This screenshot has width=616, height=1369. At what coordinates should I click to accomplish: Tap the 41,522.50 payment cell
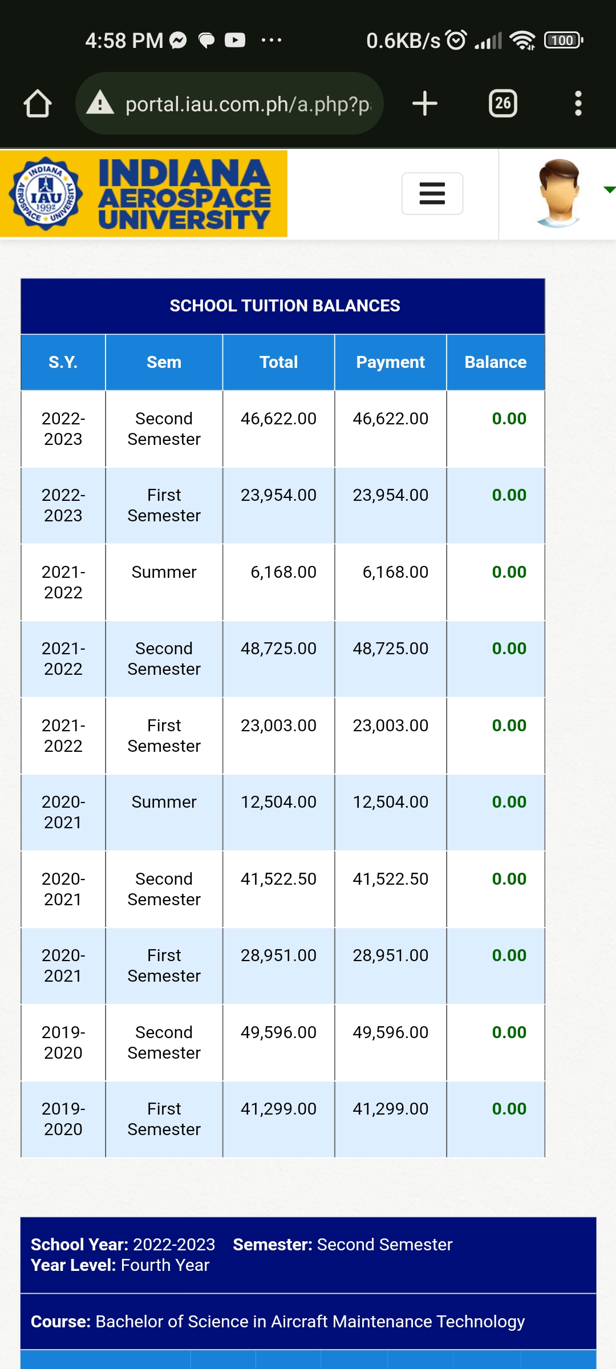pos(390,879)
